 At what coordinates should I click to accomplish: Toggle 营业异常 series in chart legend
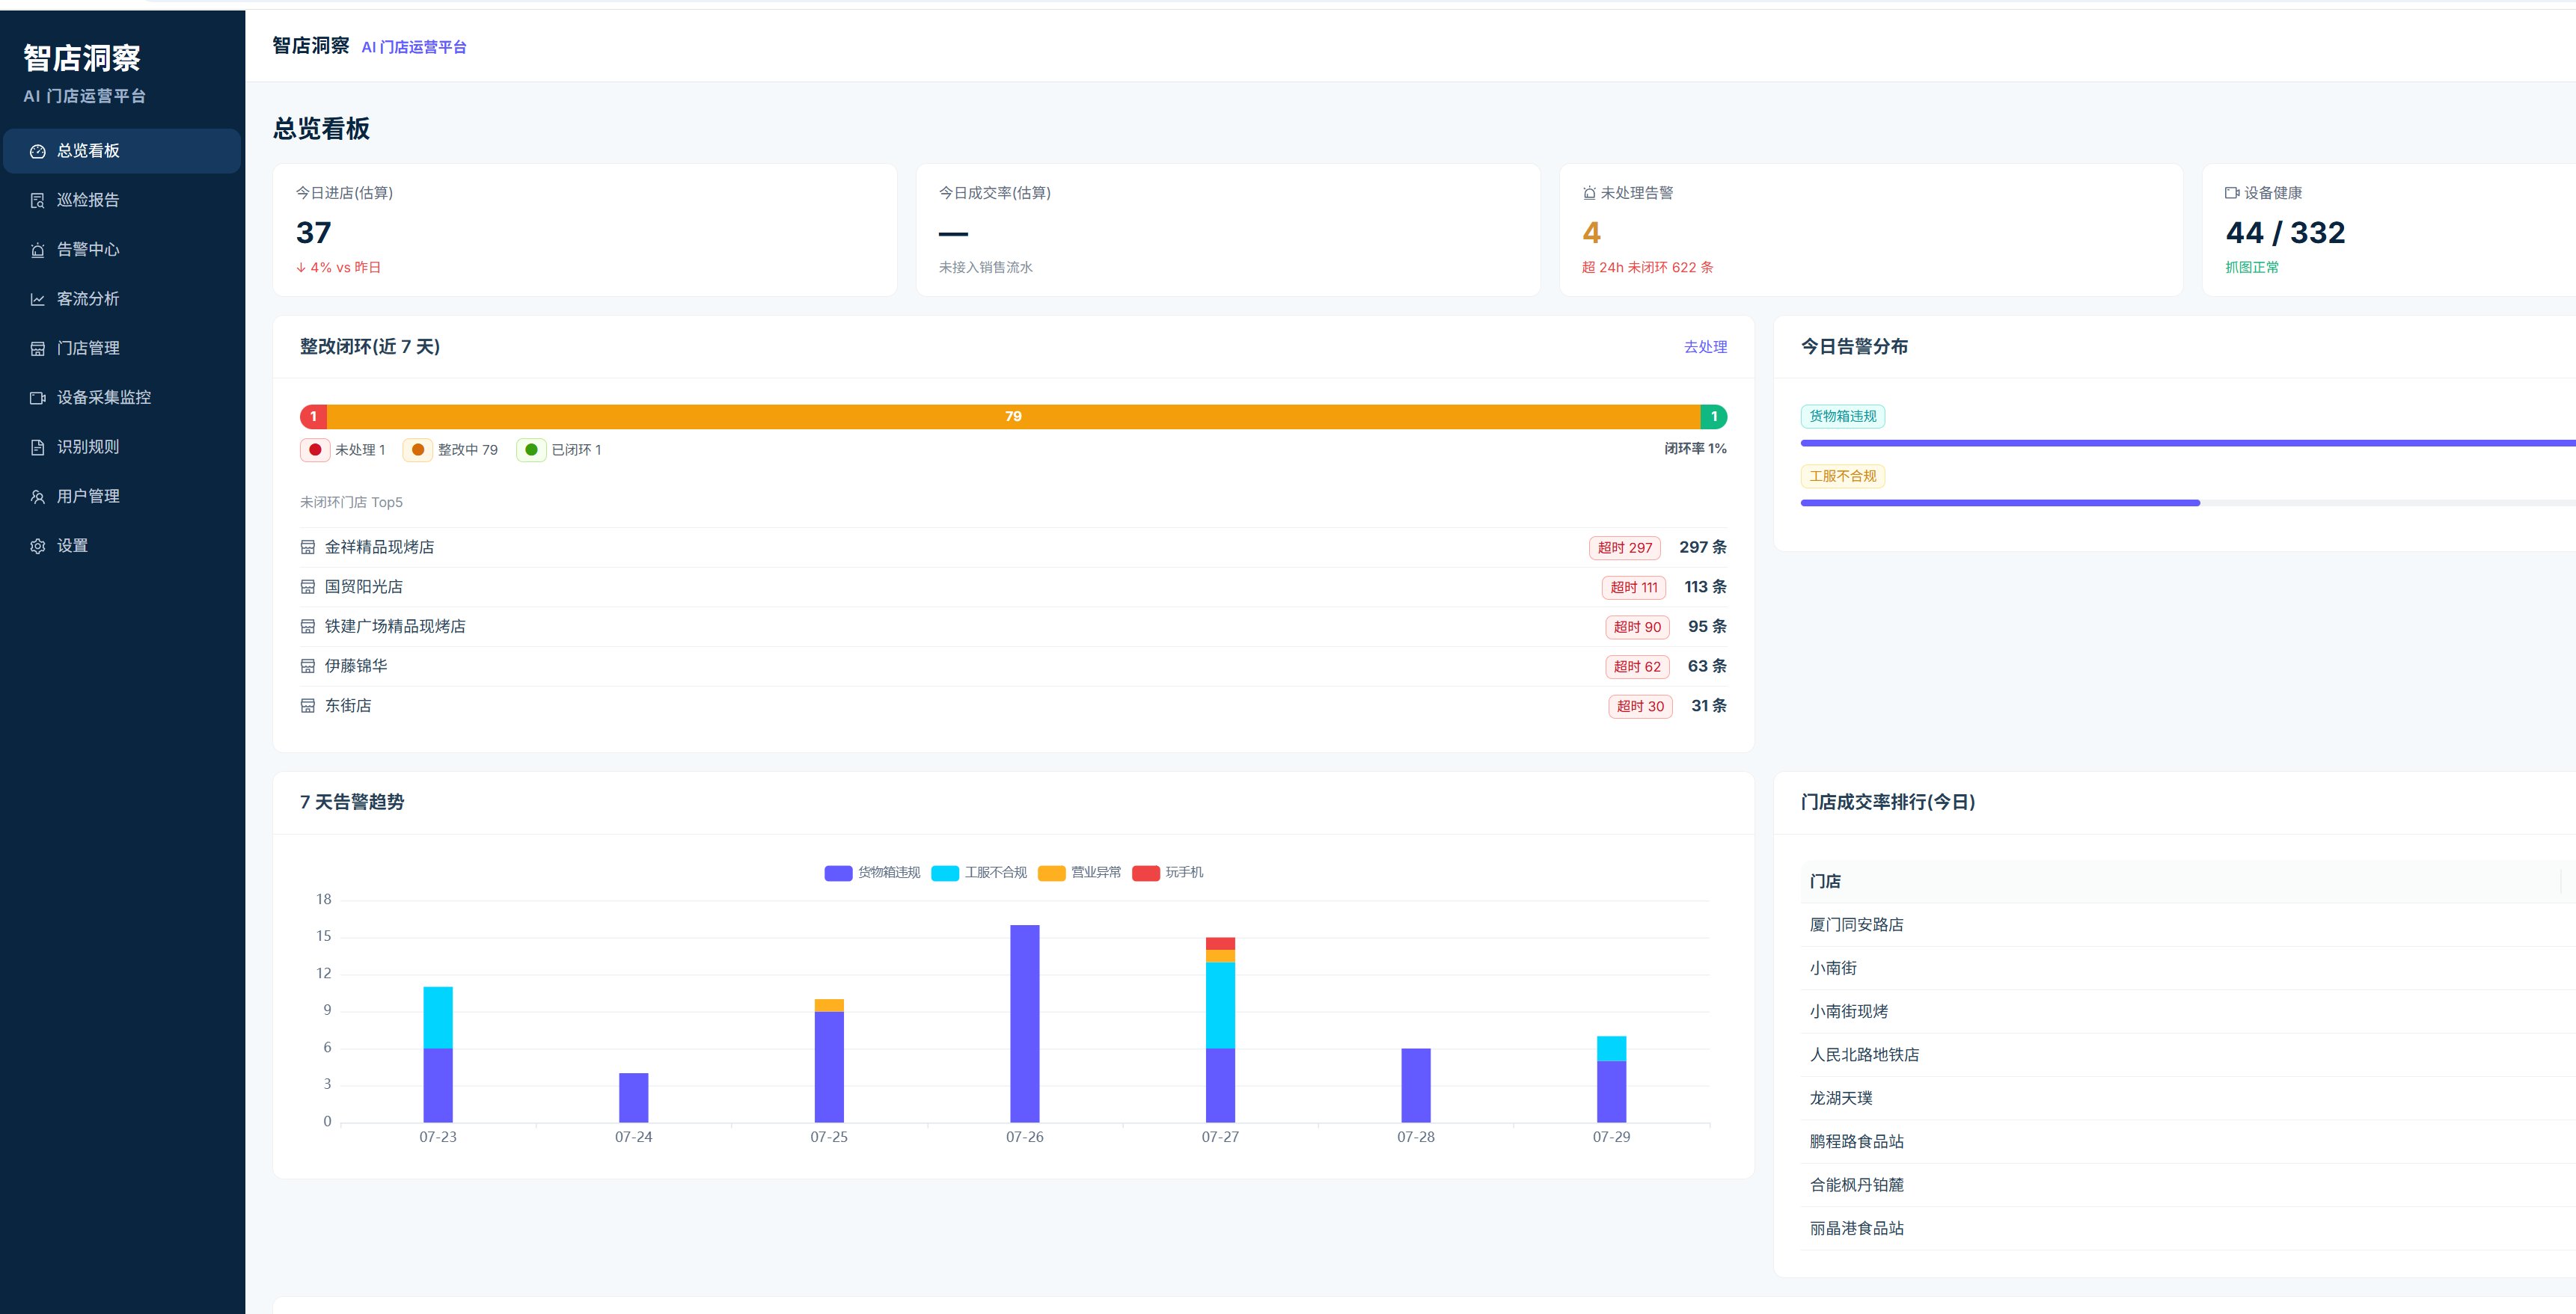point(1080,874)
